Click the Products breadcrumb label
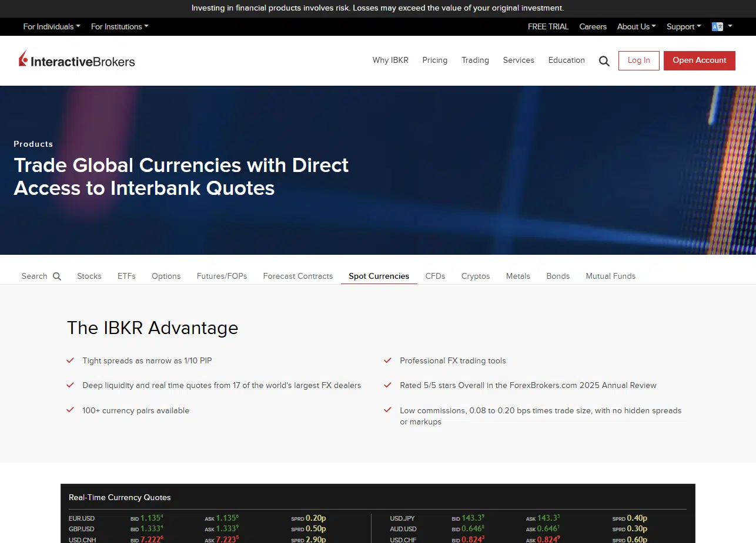Screen dimensions: 756x543 click(34, 144)
